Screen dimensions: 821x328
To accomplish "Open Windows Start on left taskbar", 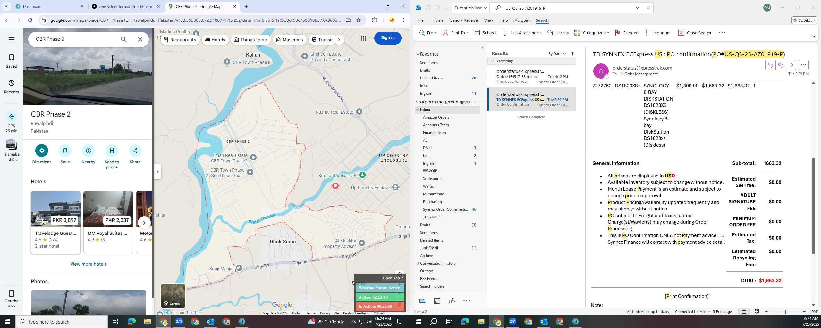I will (8, 322).
